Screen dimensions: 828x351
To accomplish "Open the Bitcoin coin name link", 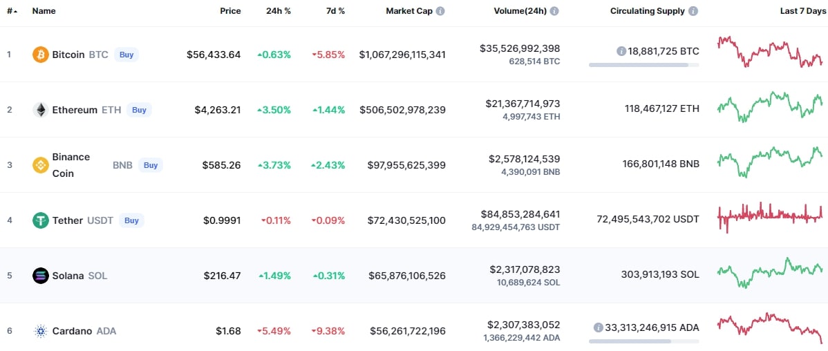I will [68, 55].
